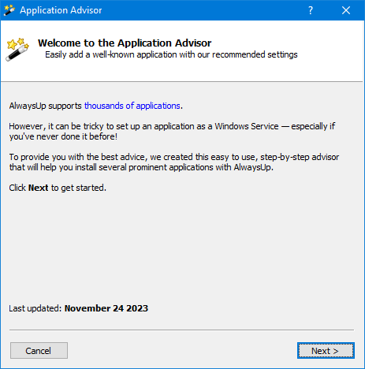
Task: Click the bold Next word in instructions
Action: pos(38,188)
